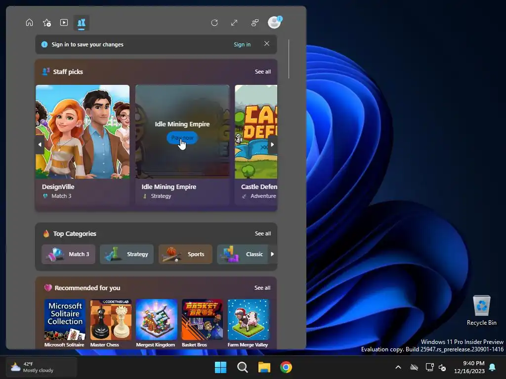This screenshot has height=379, width=506.
Task: Expand widgets panel to full view
Action: click(x=234, y=23)
